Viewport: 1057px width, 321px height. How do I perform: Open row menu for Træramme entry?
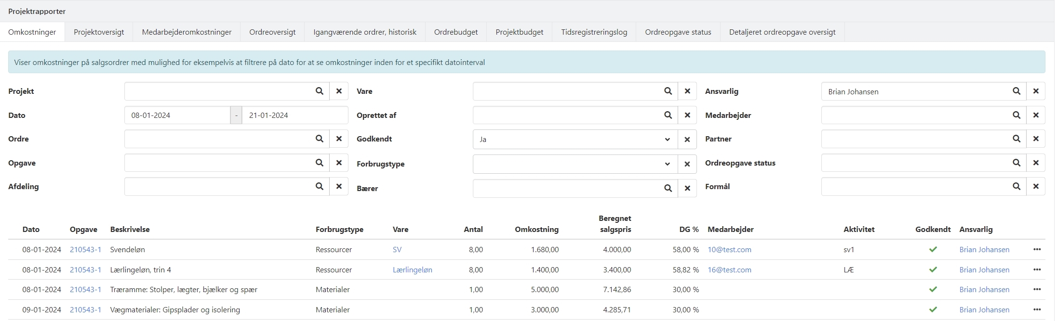pos(1037,289)
